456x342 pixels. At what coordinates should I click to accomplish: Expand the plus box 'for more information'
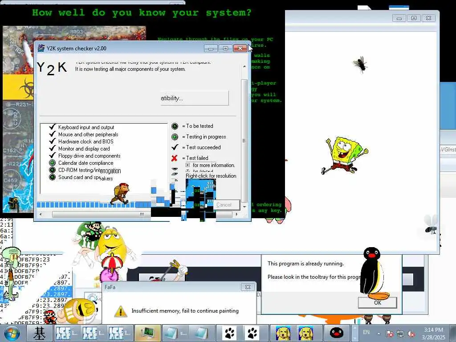(187, 165)
